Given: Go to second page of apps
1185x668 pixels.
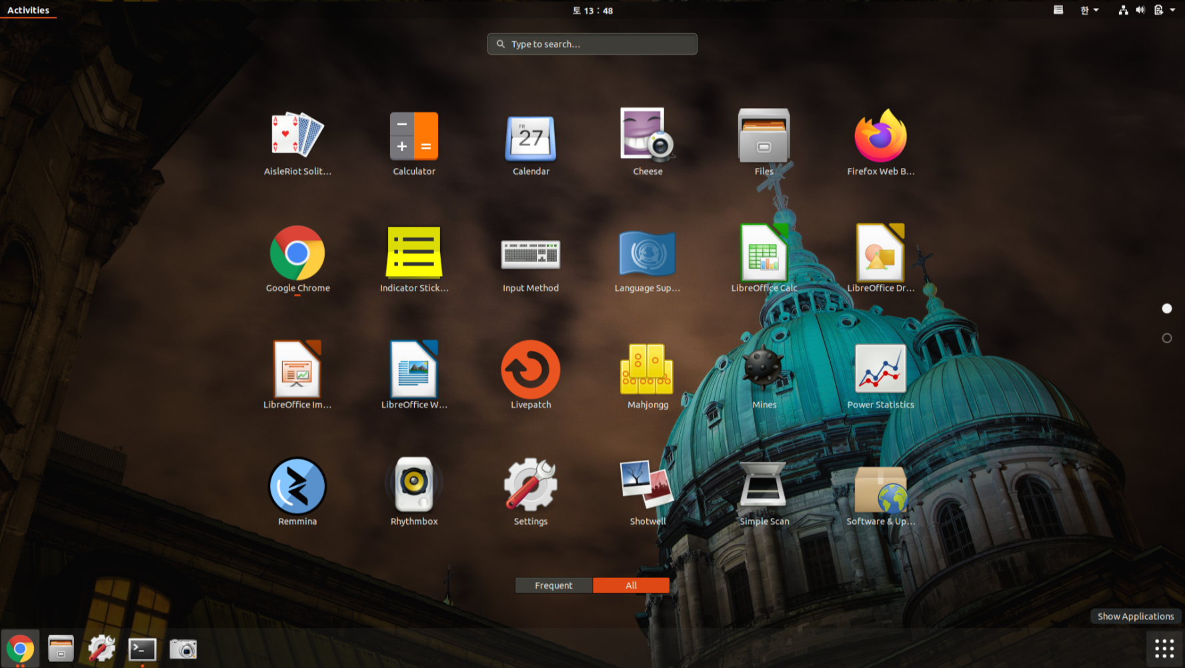Looking at the screenshot, I should [x=1167, y=338].
